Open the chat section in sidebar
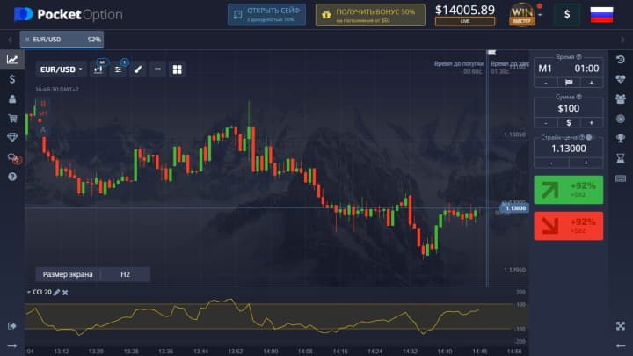The height and width of the screenshot is (356, 633). (x=14, y=158)
